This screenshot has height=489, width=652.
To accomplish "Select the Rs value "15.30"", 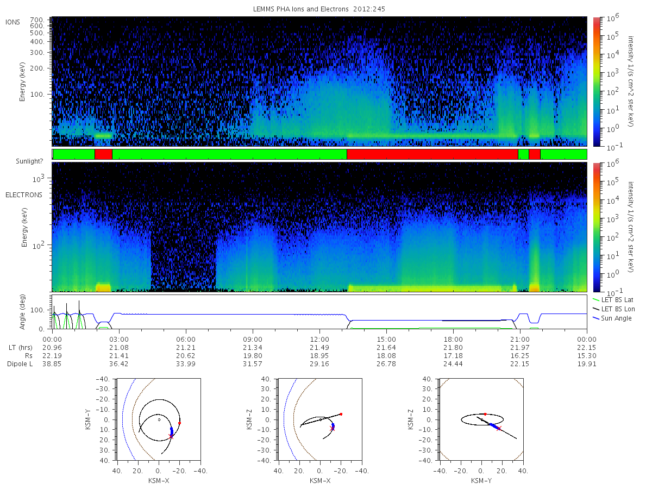I will [x=587, y=355].
